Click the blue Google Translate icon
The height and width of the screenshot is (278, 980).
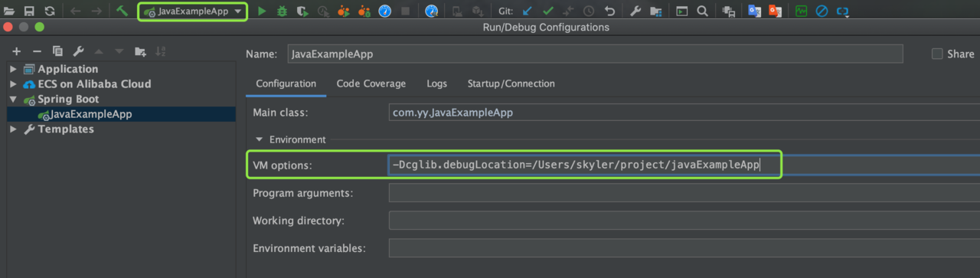754,11
